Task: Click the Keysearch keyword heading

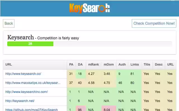Action: pyautogui.click(x=20, y=37)
